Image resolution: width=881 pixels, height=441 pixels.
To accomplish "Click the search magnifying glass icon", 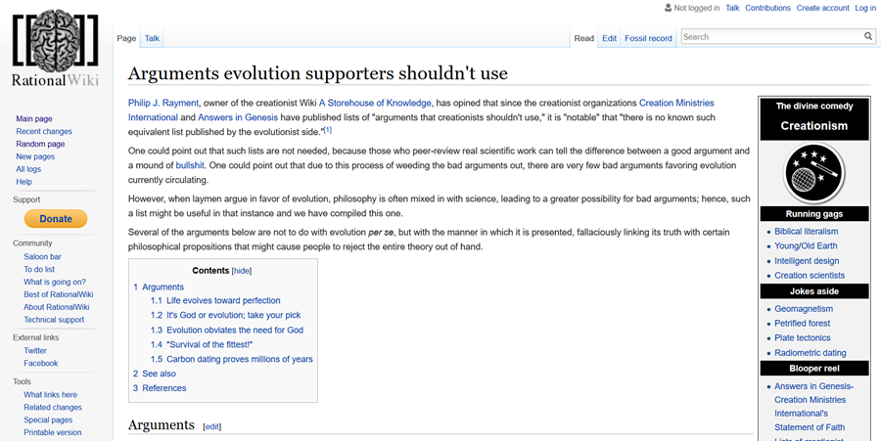I will pos(867,37).
